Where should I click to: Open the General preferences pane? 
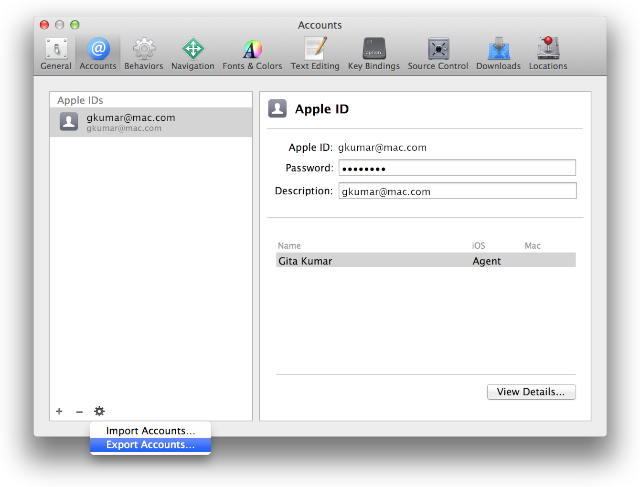point(56,54)
